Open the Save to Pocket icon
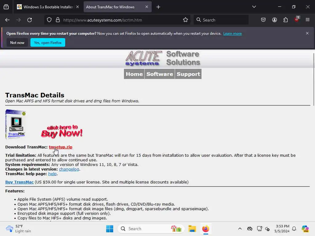The image size is (315, 236). (x=263, y=20)
